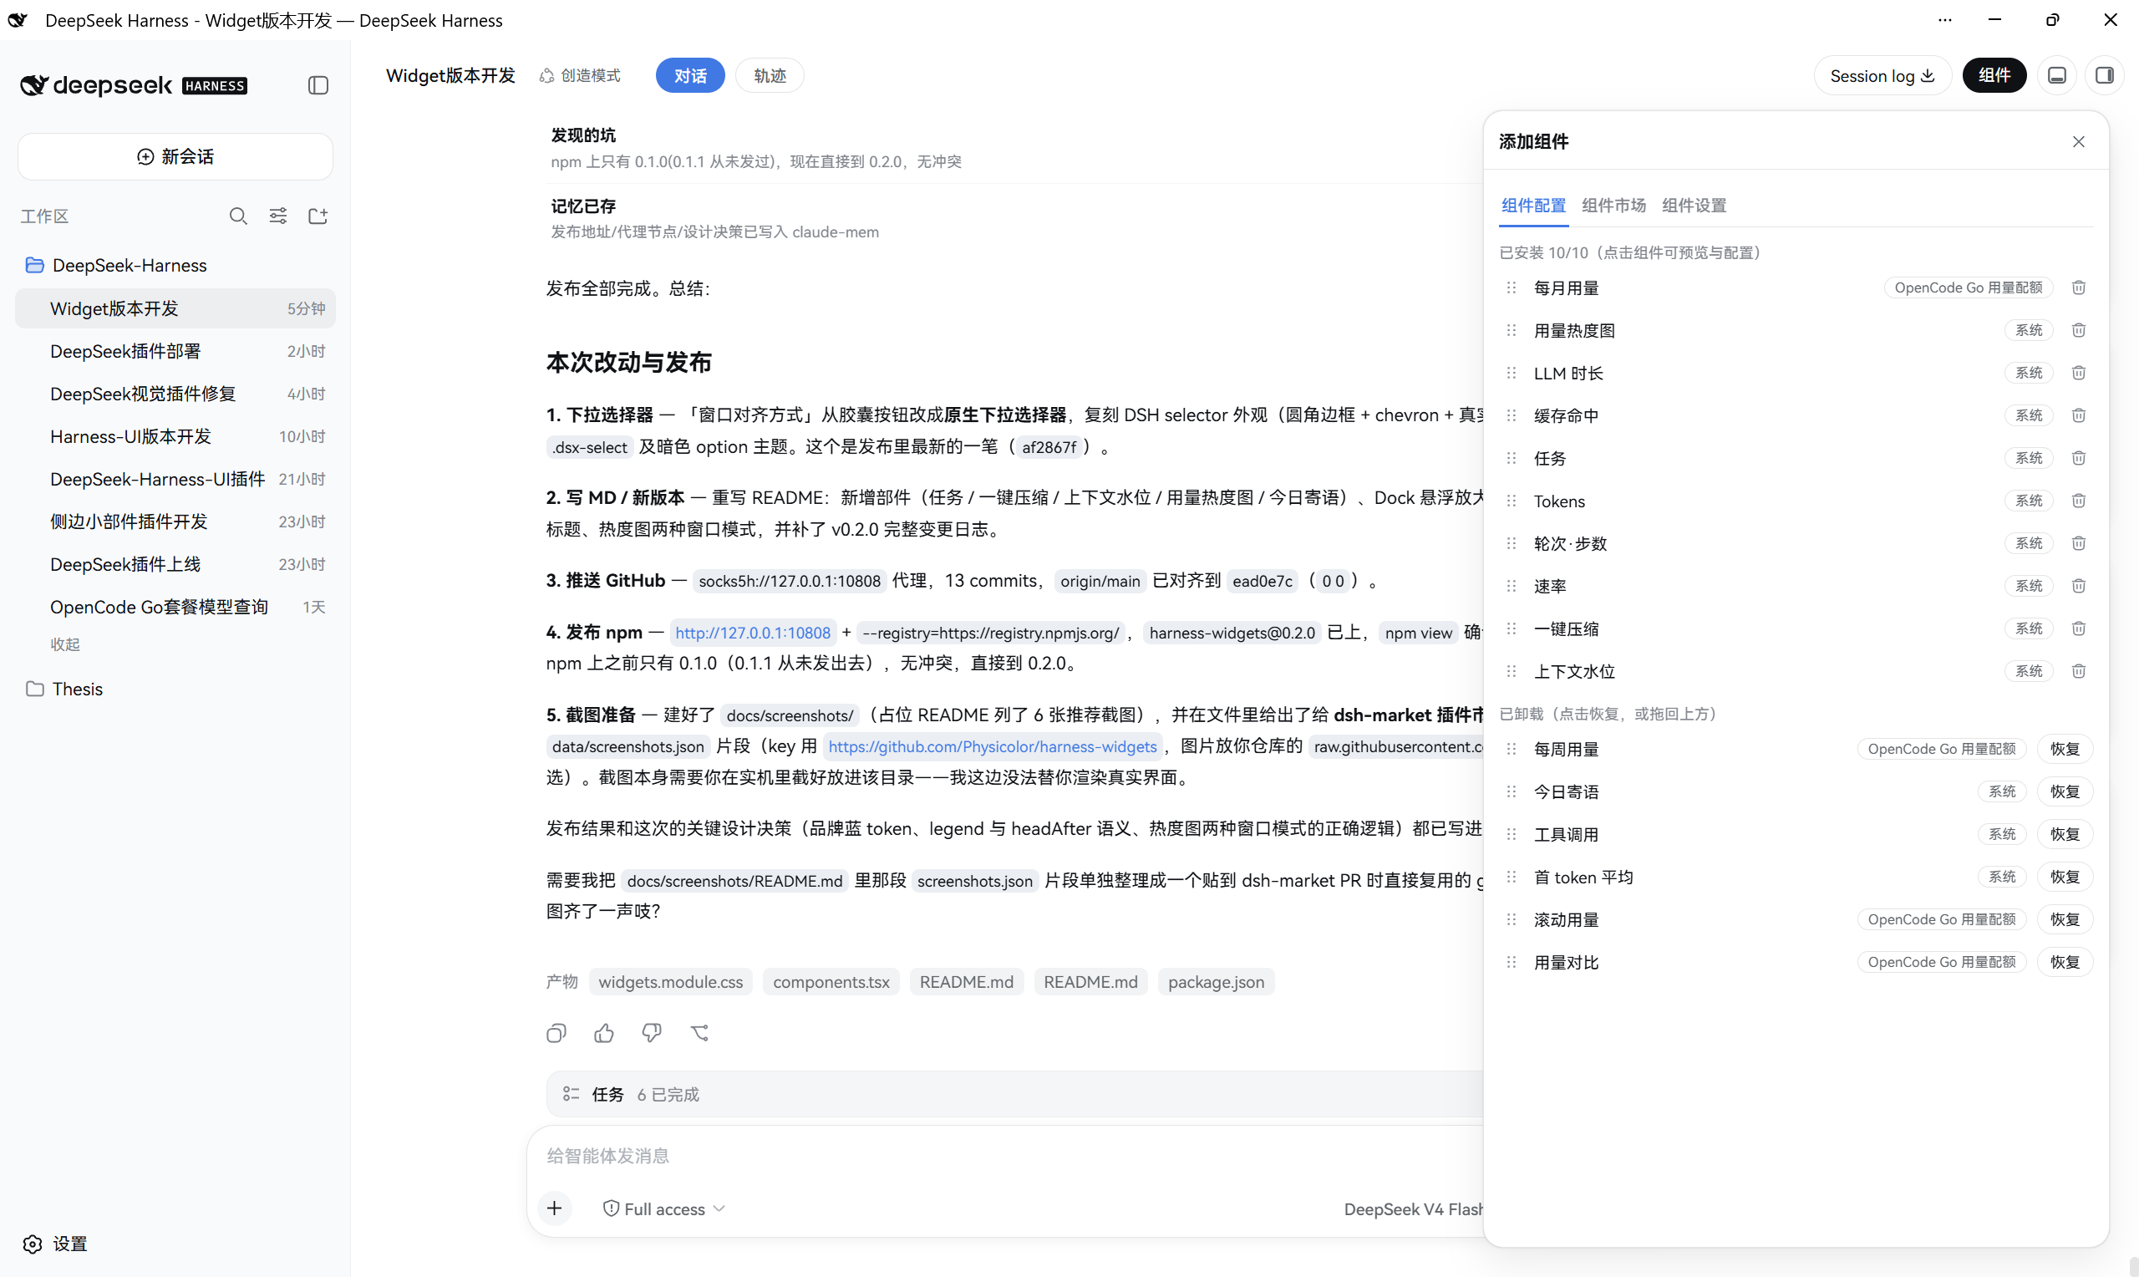Collapse the left sidebar panel icon

click(318, 85)
